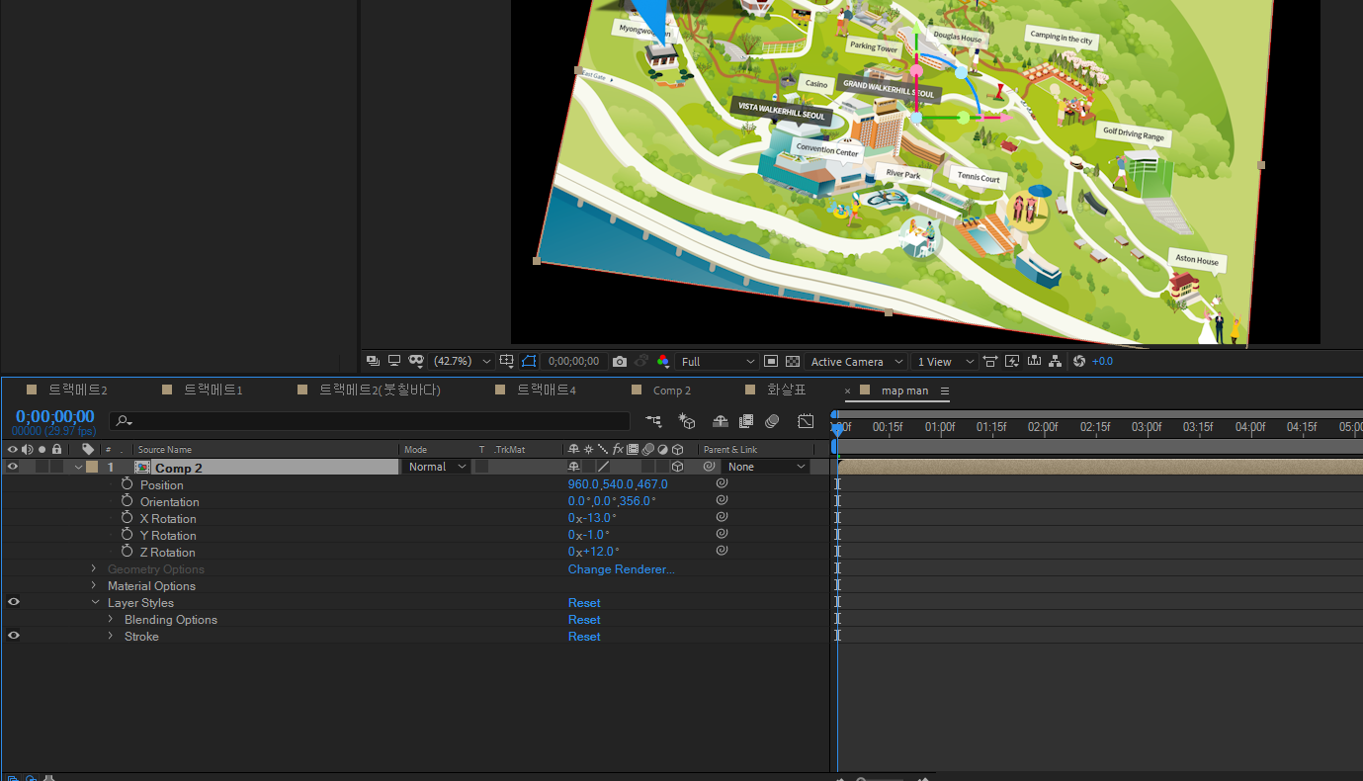Open the Timeline button in viewer

(x=1034, y=361)
